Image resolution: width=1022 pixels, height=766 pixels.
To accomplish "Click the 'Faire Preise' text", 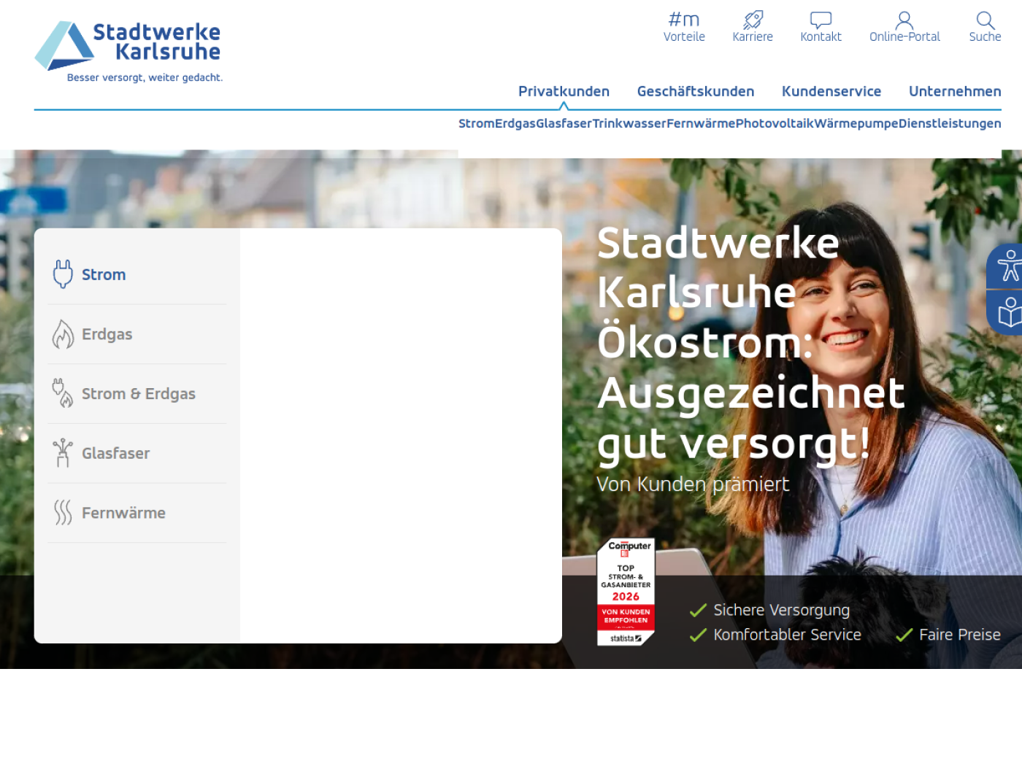I will click(960, 635).
